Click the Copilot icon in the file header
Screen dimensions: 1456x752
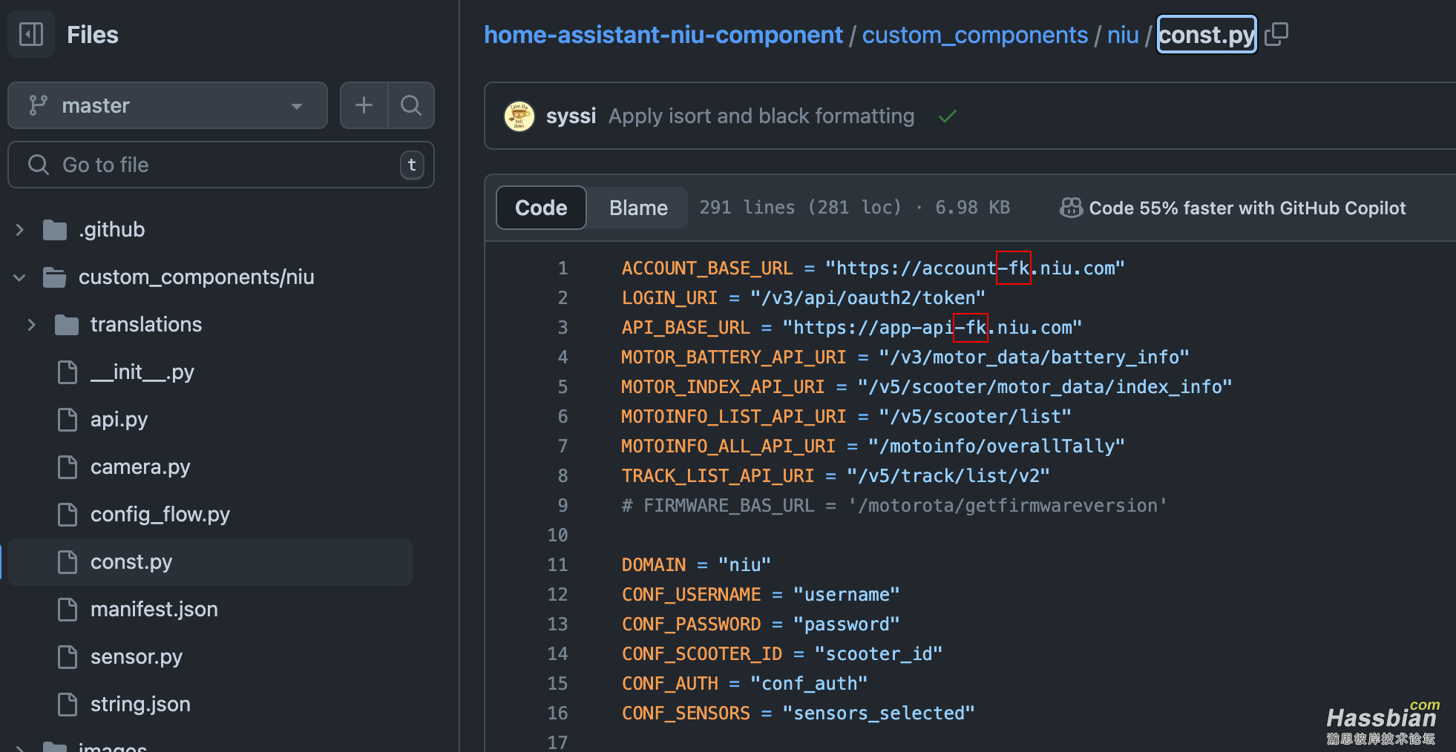[x=1071, y=208]
